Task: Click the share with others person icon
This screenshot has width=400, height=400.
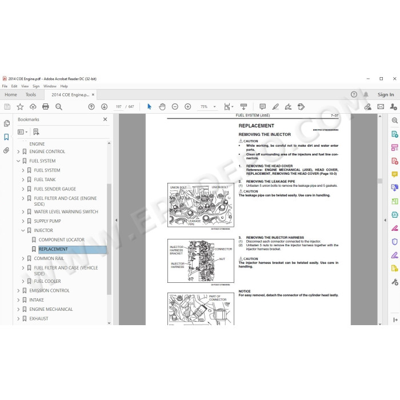Action: point(393,107)
